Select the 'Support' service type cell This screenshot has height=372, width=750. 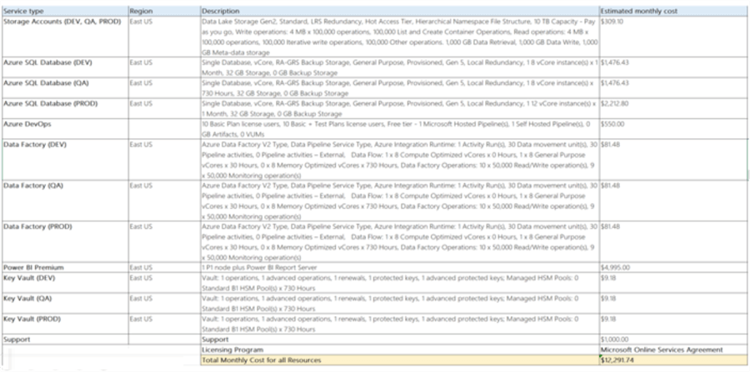click(x=65, y=340)
